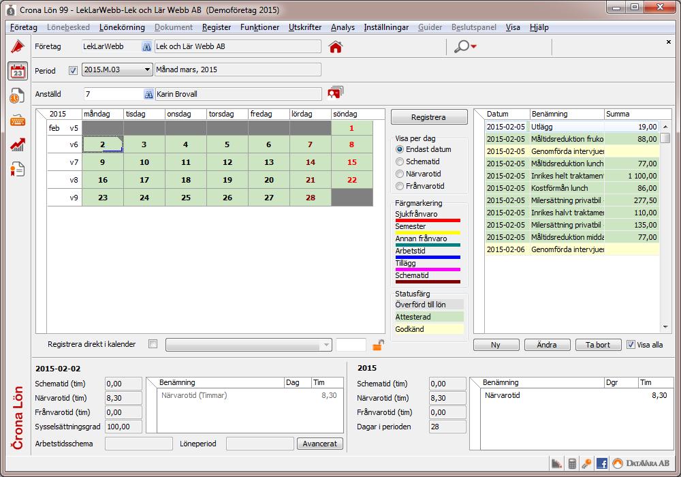681x477 pixels.
Task: Select calendar day 28
Action: (x=310, y=198)
